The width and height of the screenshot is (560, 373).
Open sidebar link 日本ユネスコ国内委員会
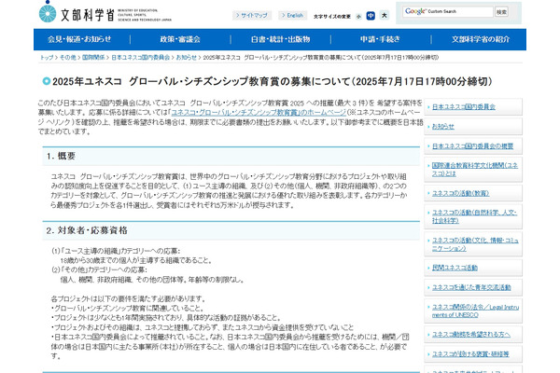tap(464, 106)
